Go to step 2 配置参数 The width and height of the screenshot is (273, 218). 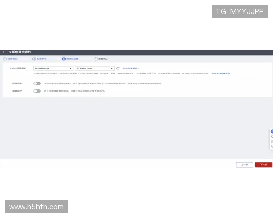pos(40,59)
